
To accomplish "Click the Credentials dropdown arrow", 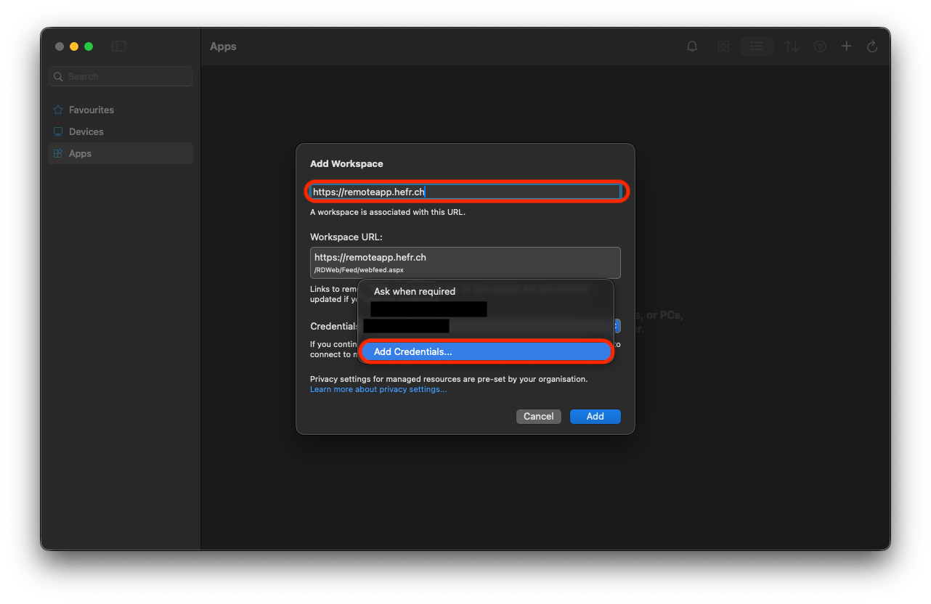I will pyautogui.click(x=617, y=326).
